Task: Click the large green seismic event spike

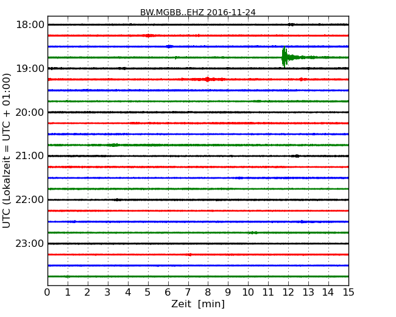Action: pos(285,57)
